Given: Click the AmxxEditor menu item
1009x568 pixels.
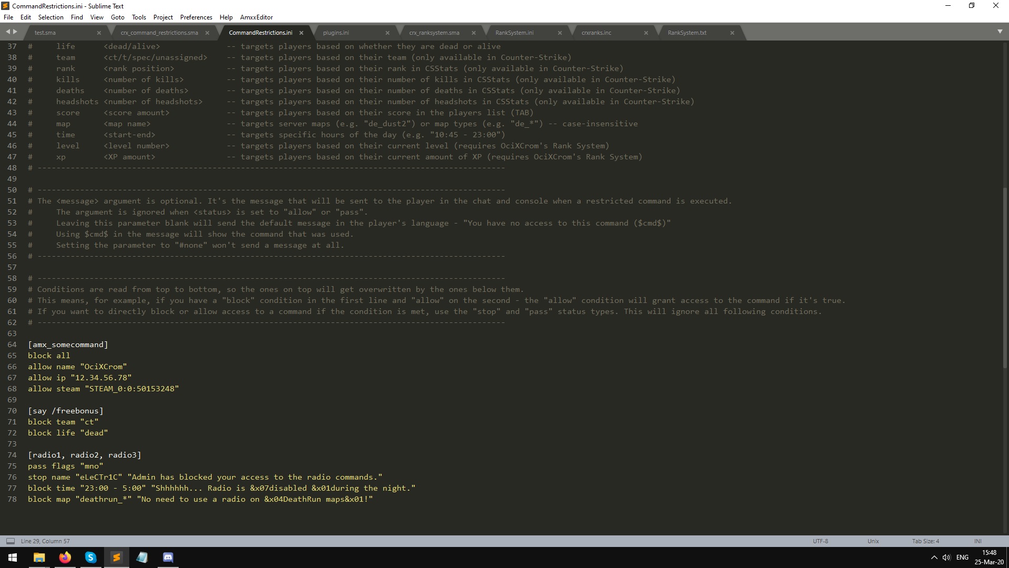Looking at the screenshot, I should [256, 17].
